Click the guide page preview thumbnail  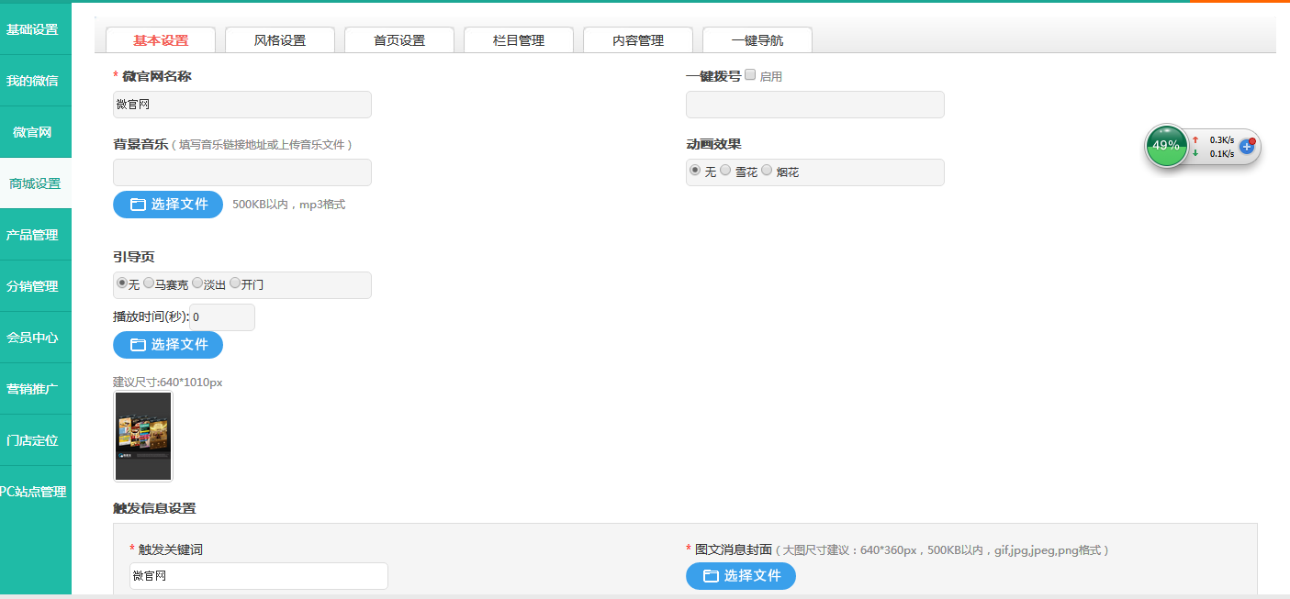(143, 437)
